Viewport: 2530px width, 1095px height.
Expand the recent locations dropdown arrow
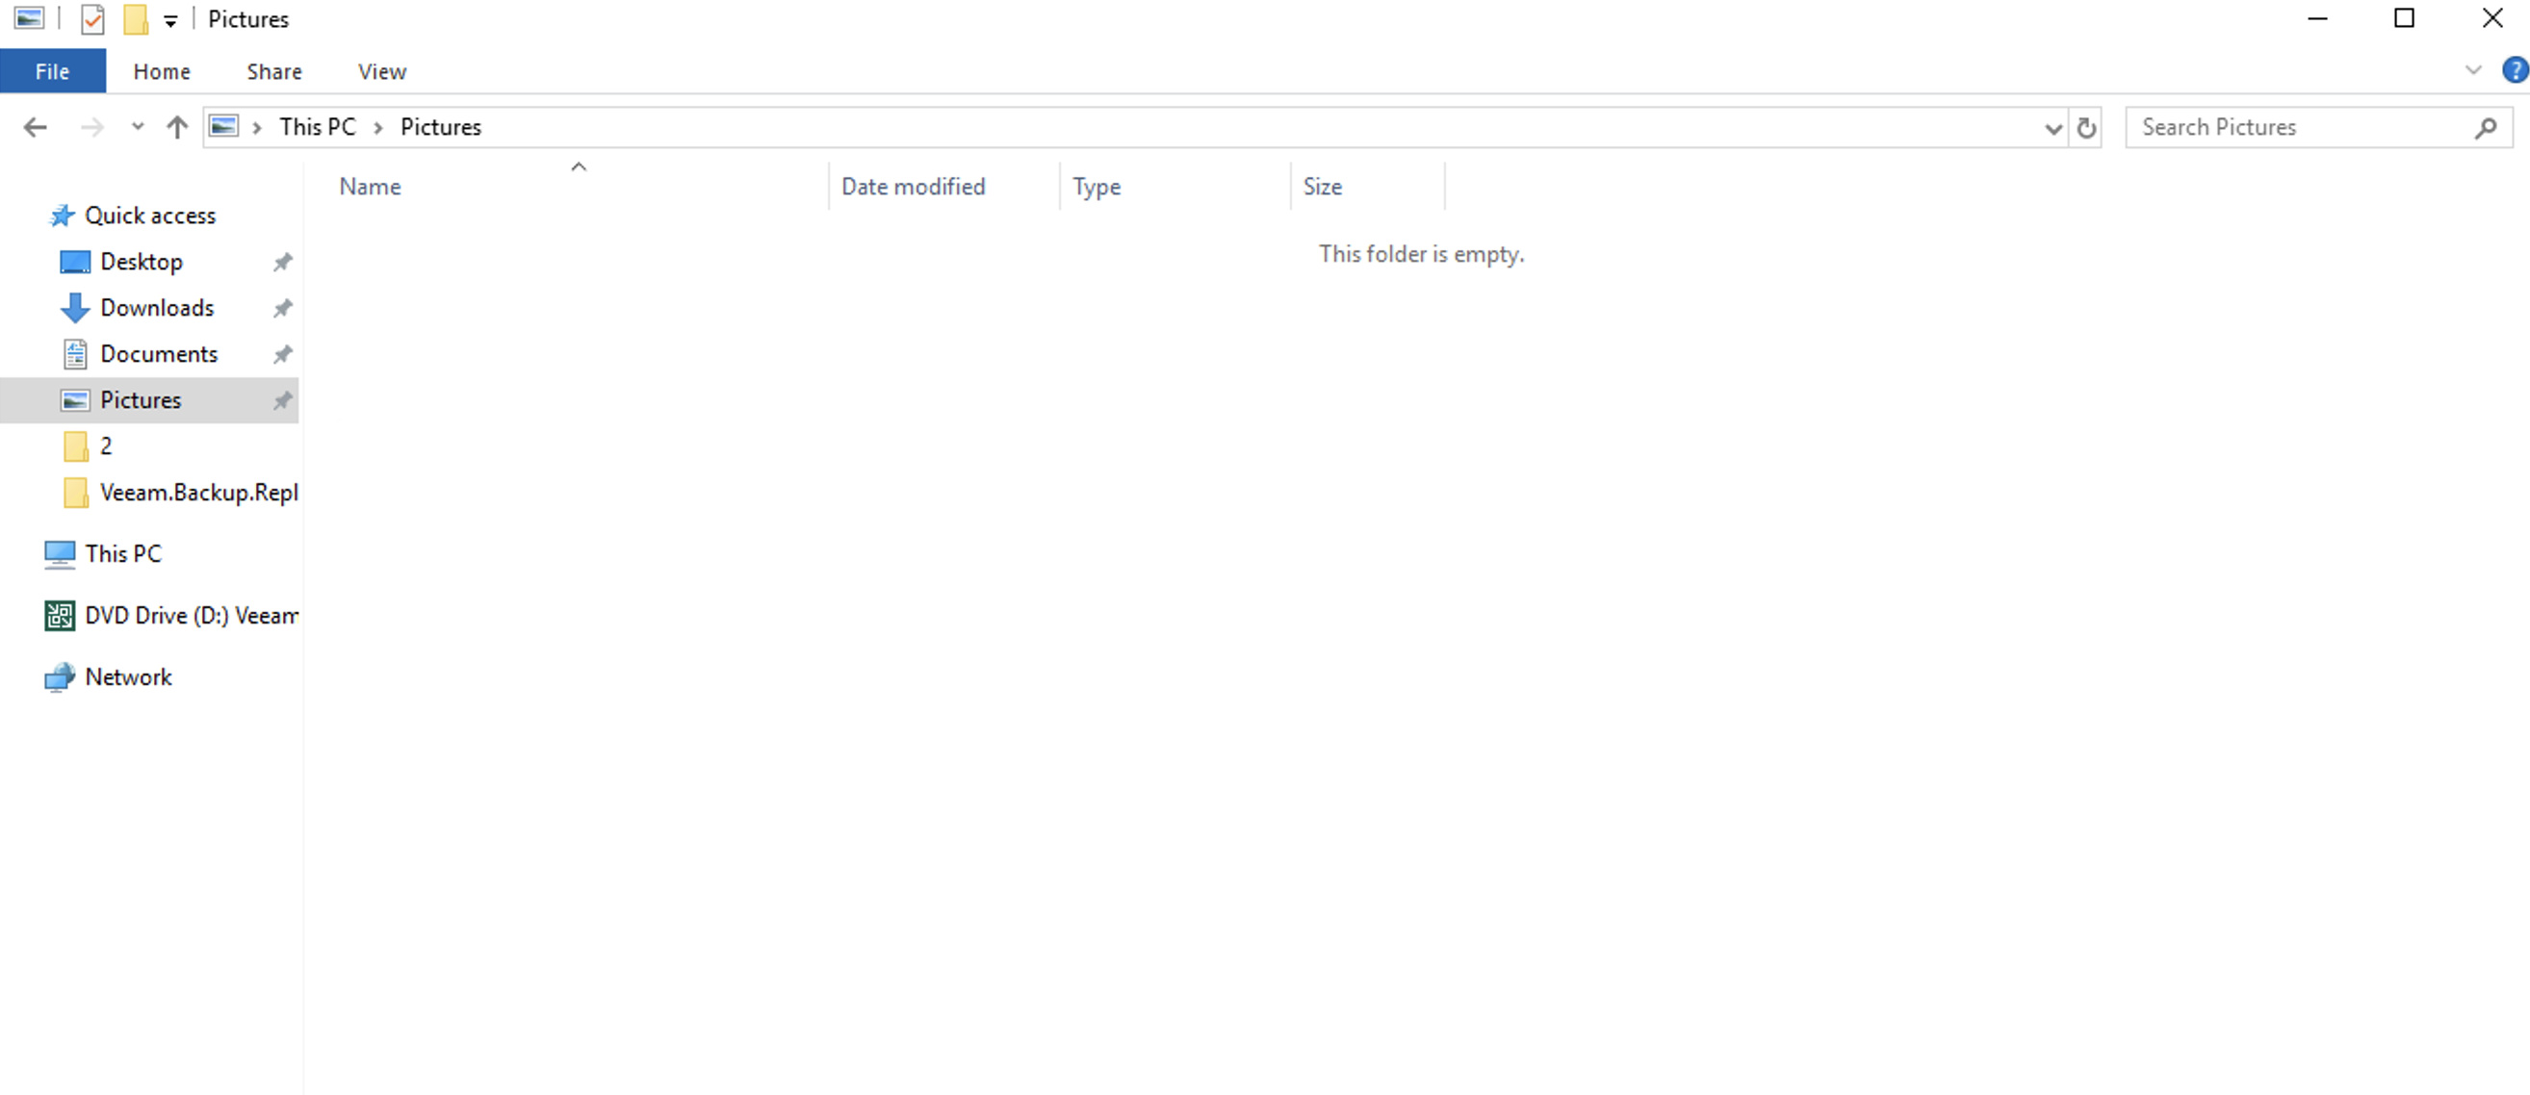coord(138,127)
